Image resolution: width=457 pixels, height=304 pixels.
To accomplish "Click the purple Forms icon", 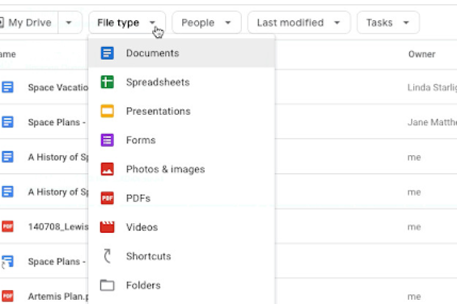I will (x=107, y=140).
